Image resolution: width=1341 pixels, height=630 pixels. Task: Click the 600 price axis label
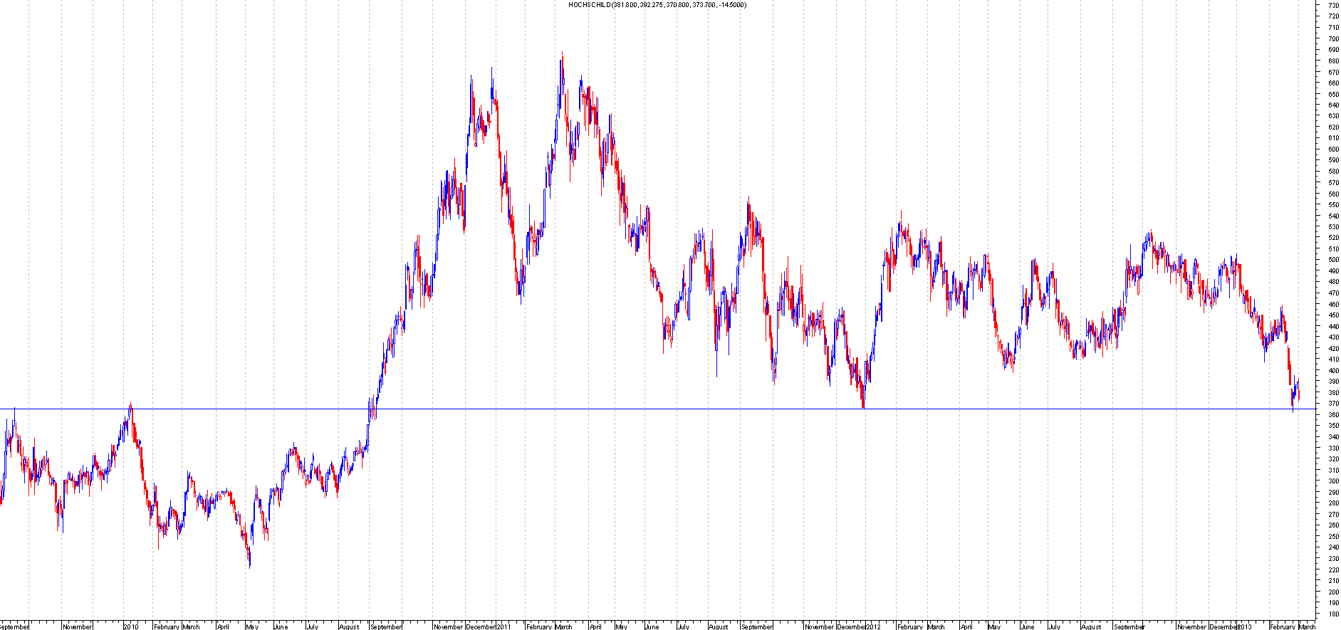pyautogui.click(x=1332, y=149)
